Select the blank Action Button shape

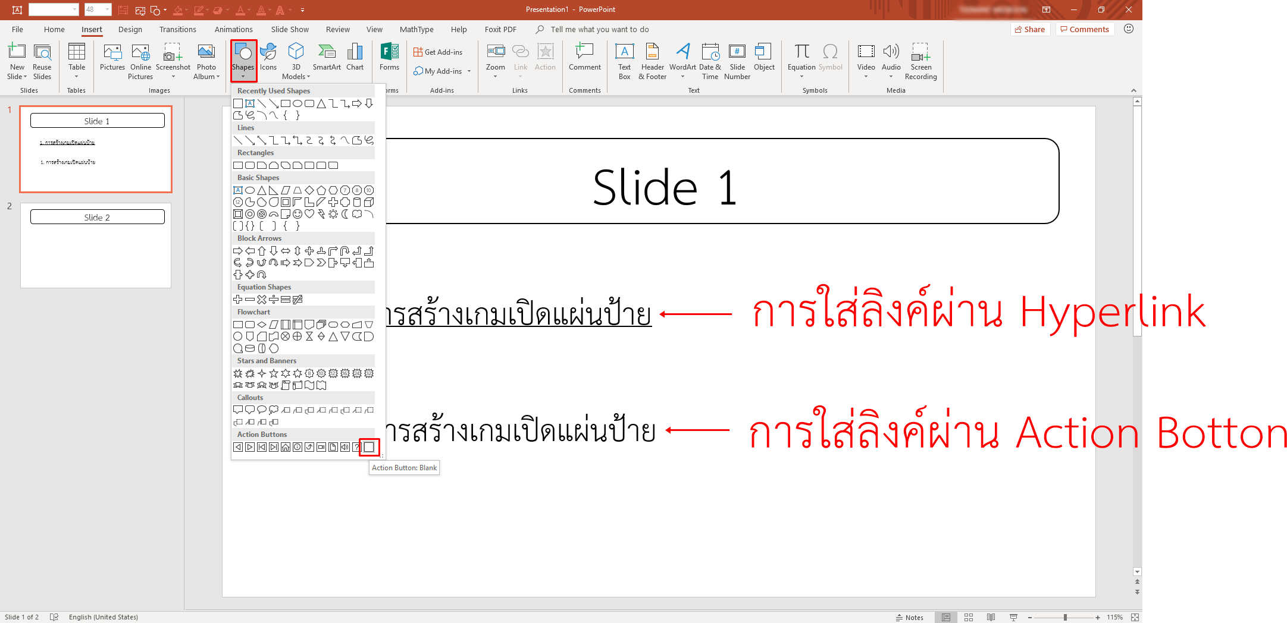(369, 447)
